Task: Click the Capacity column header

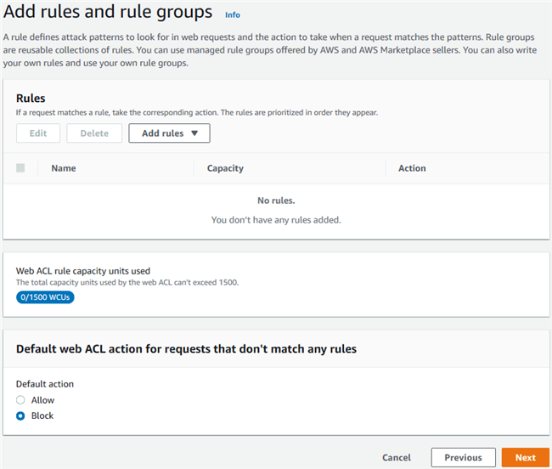Action: click(225, 168)
